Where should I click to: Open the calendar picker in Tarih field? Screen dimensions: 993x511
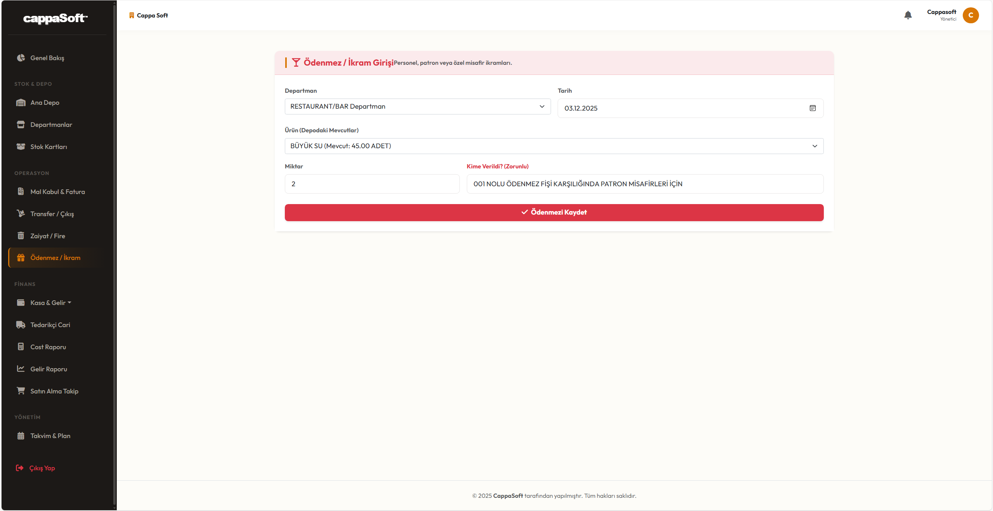coord(813,108)
